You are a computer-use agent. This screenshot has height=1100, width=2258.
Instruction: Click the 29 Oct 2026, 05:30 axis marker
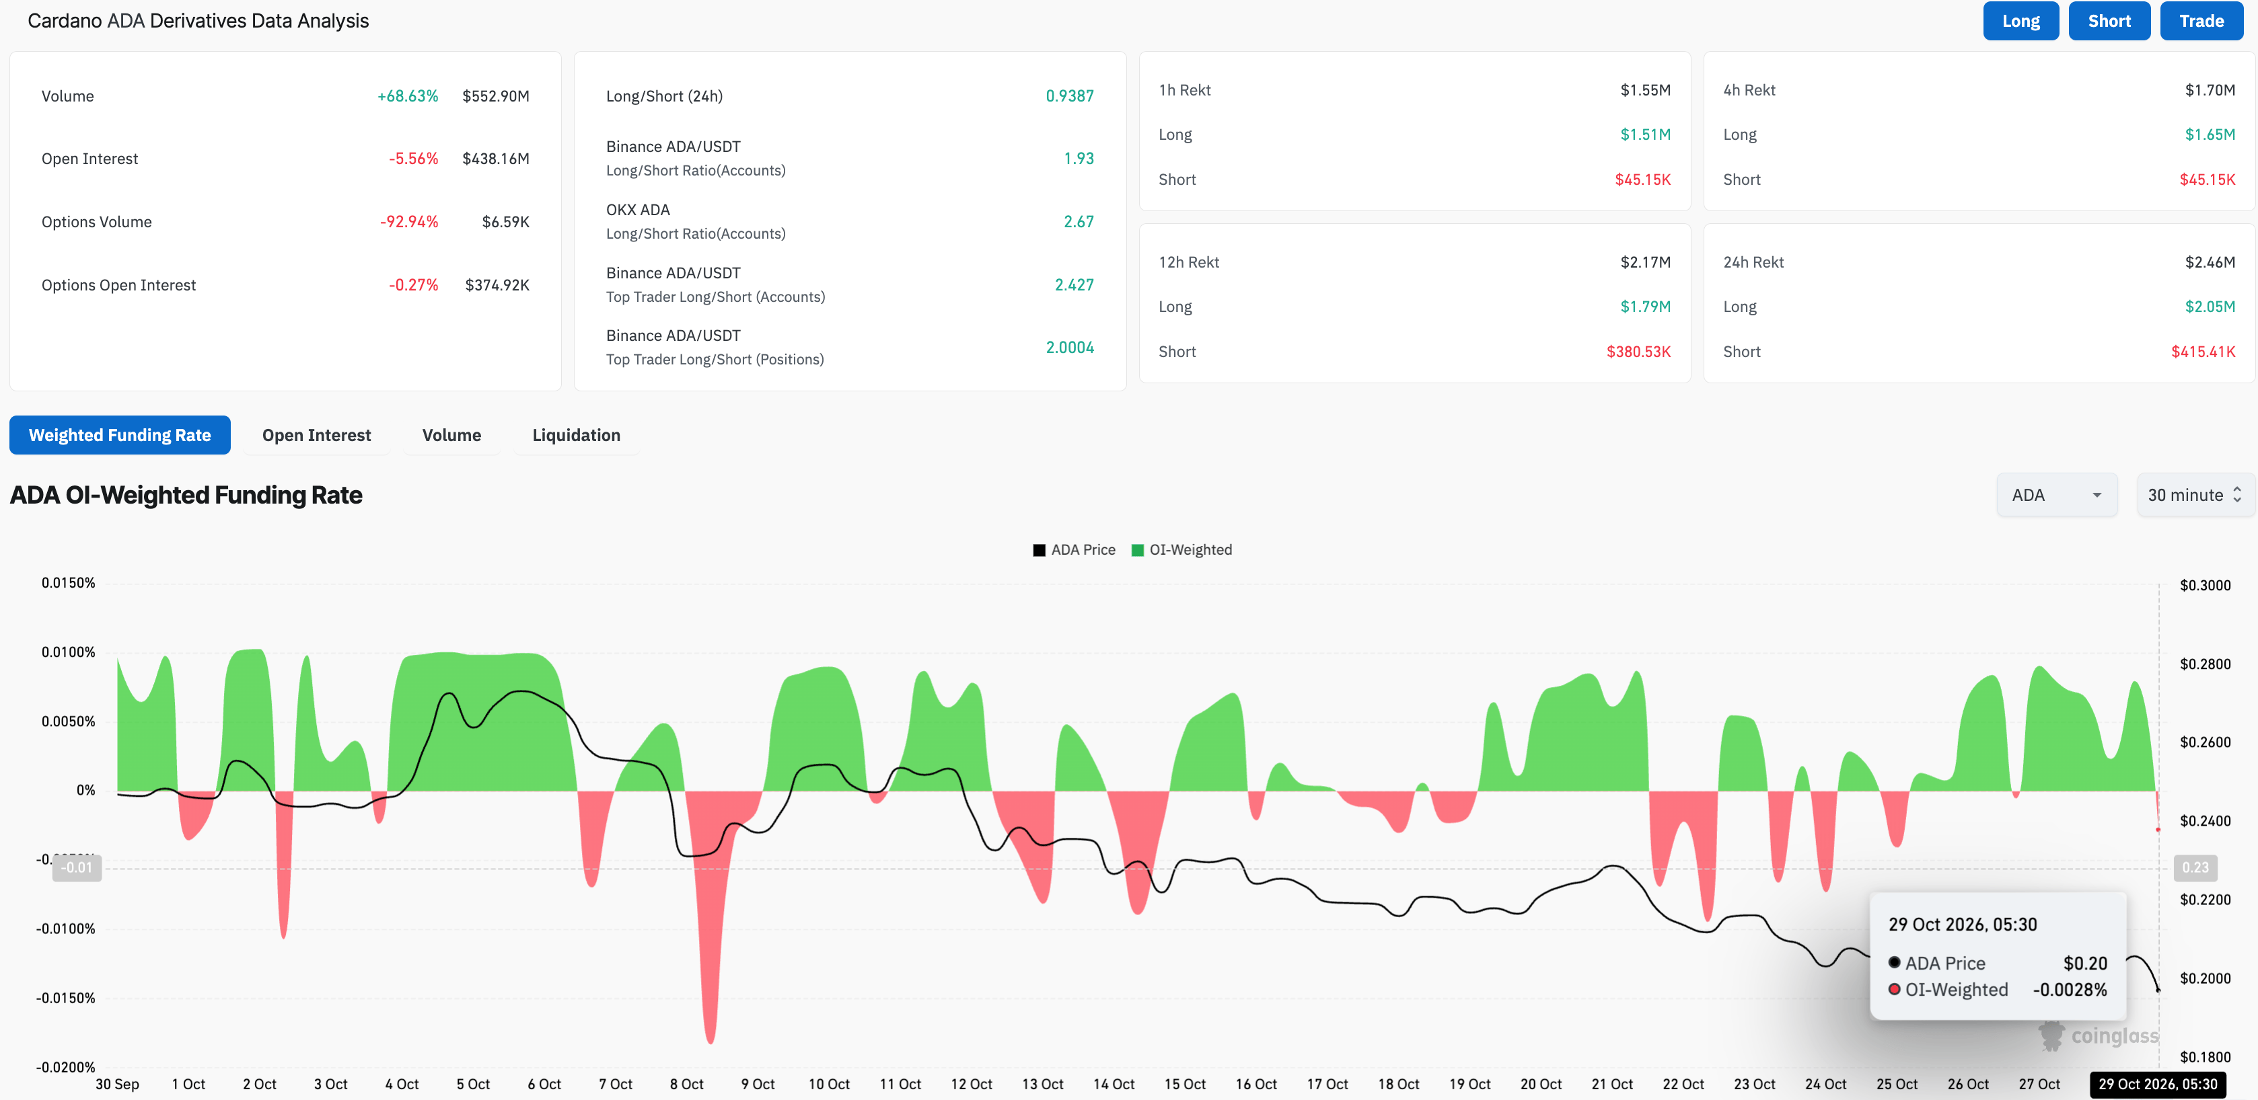point(2157,1085)
